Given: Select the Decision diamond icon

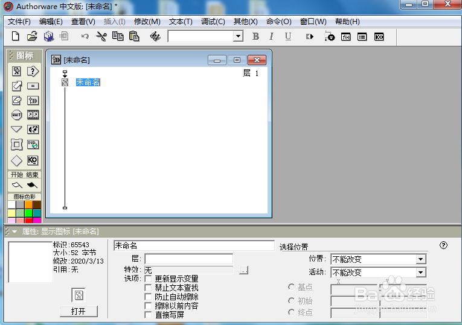Looking at the screenshot, I should coord(16,160).
